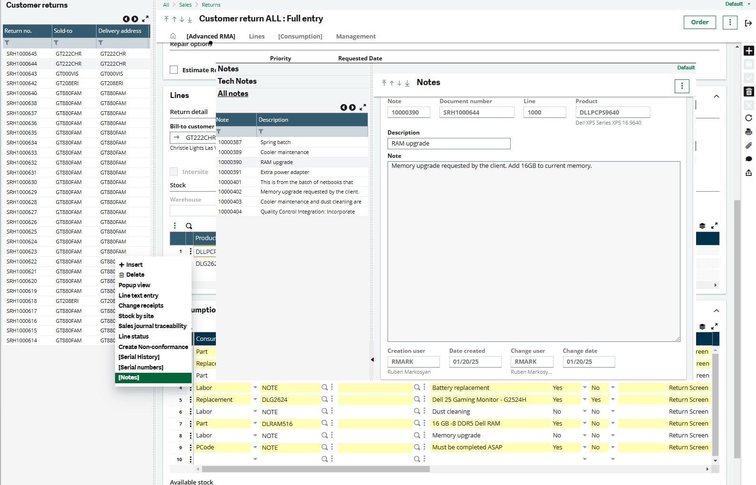Viewport: 756px width, 485px height.
Task: Collapse the Lines section with the chevron
Action: 716,97
